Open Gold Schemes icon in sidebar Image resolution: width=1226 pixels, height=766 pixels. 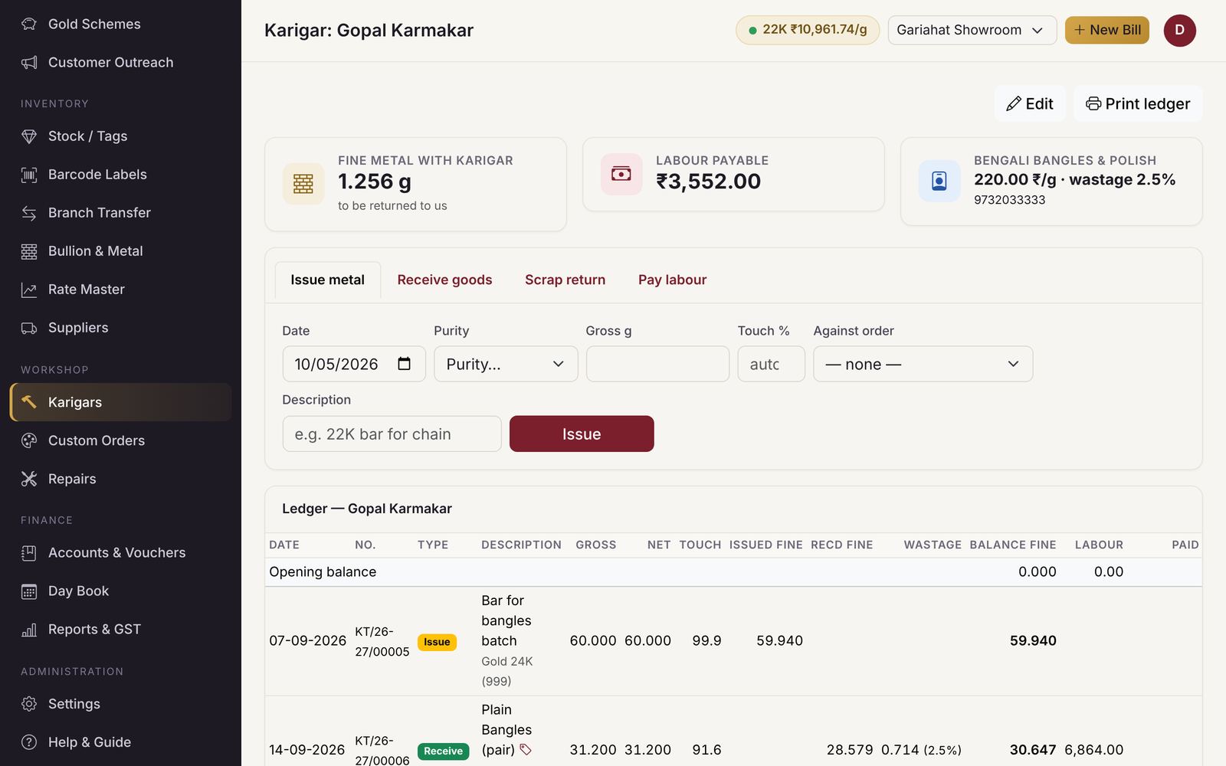pos(29,24)
